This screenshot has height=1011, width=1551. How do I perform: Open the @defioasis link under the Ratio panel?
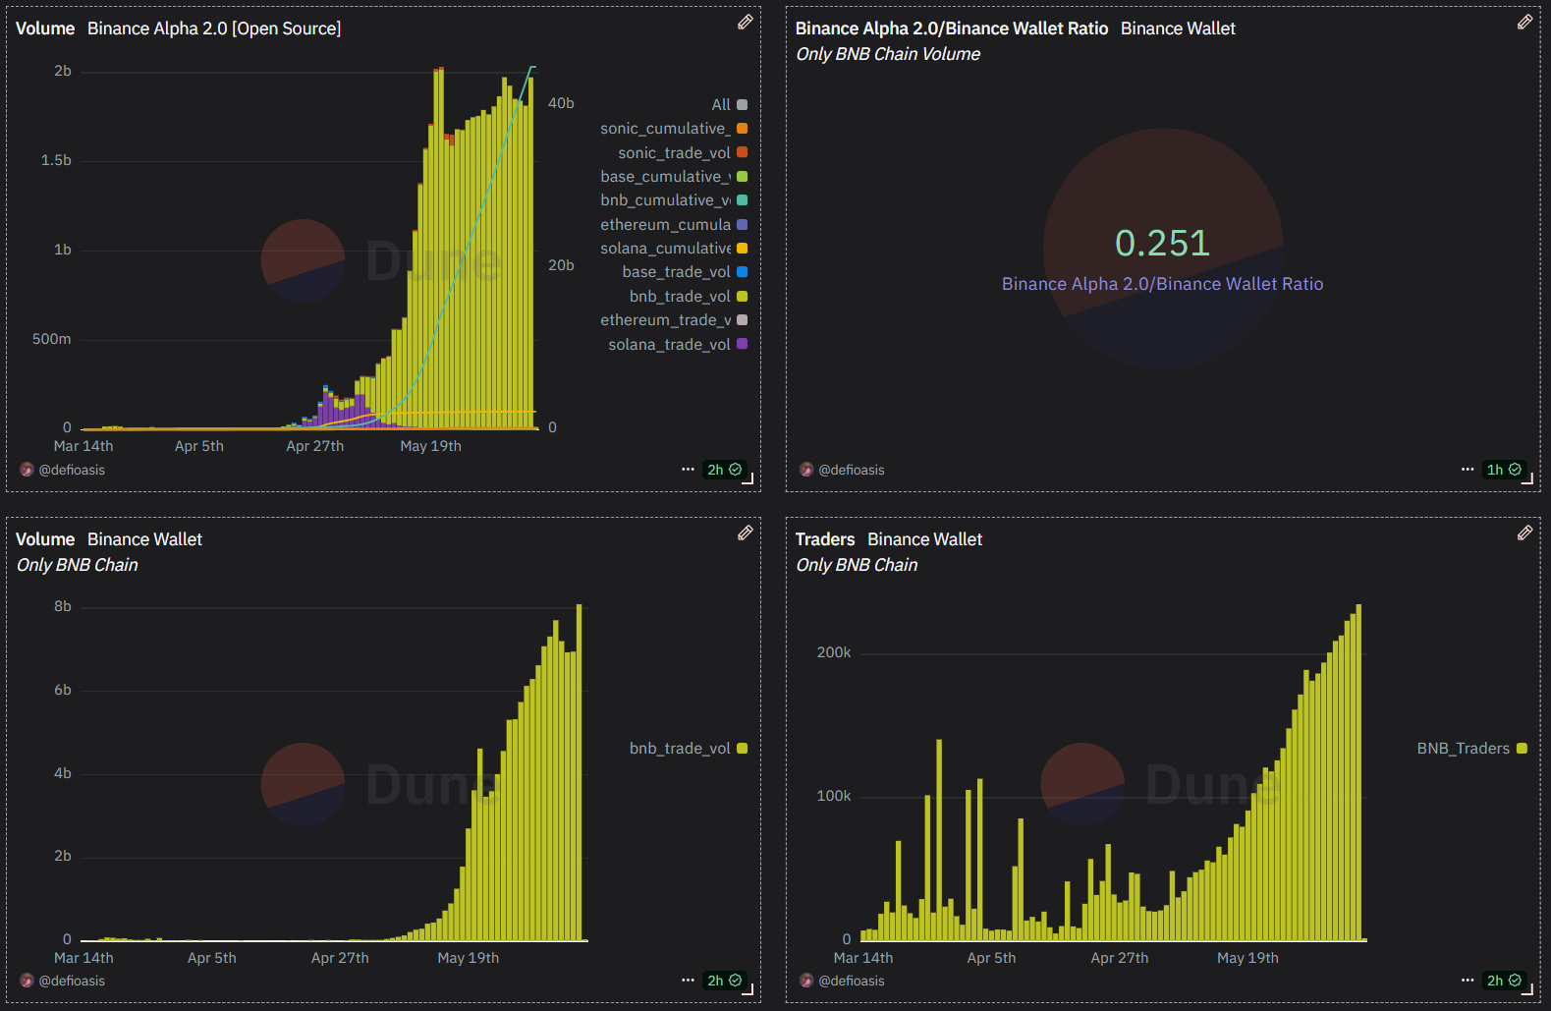tap(851, 470)
